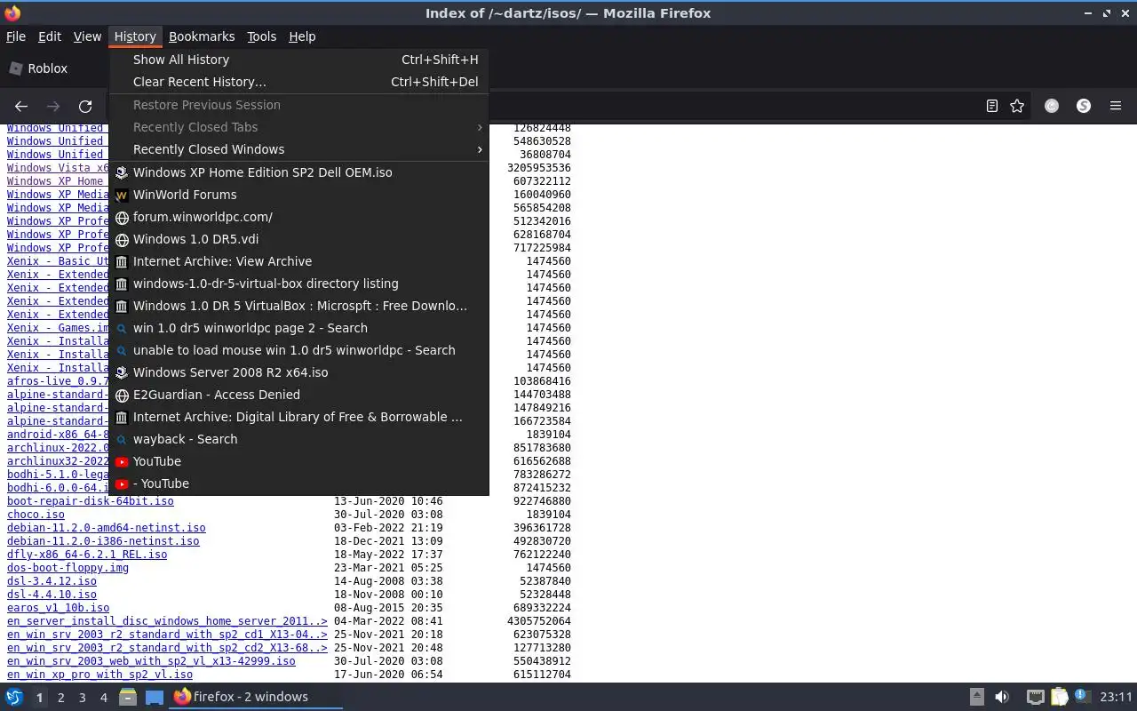Open Windows XP Home Edition SP2 Dell OEM.iso history entry
Viewport: 1137px width, 711px height.
(x=298, y=172)
